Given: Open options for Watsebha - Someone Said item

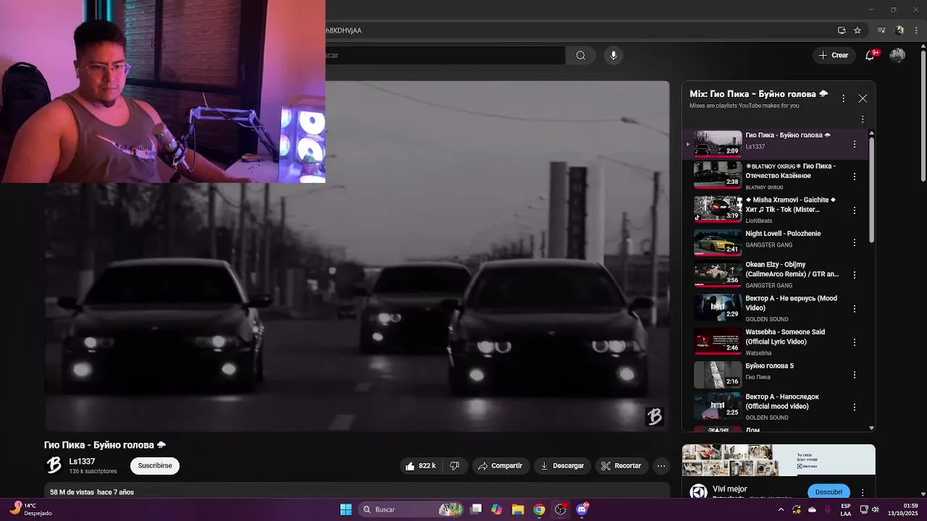Looking at the screenshot, I should 855,342.
